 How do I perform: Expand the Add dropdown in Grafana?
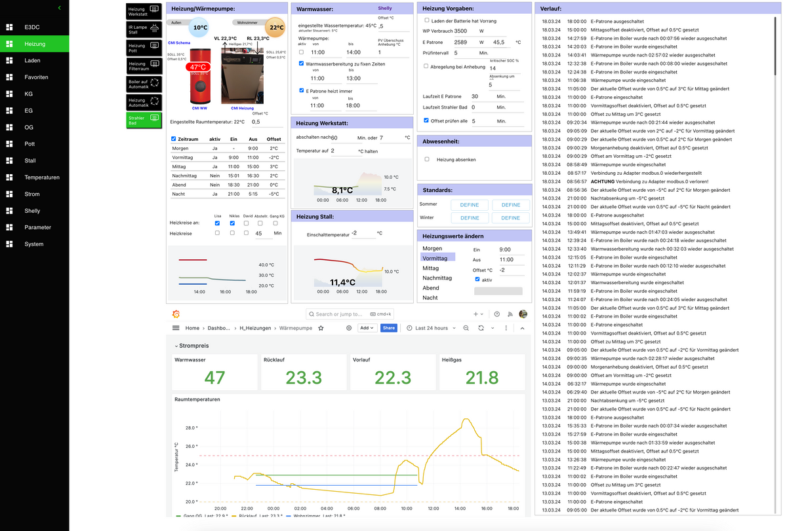tap(367, 328)
